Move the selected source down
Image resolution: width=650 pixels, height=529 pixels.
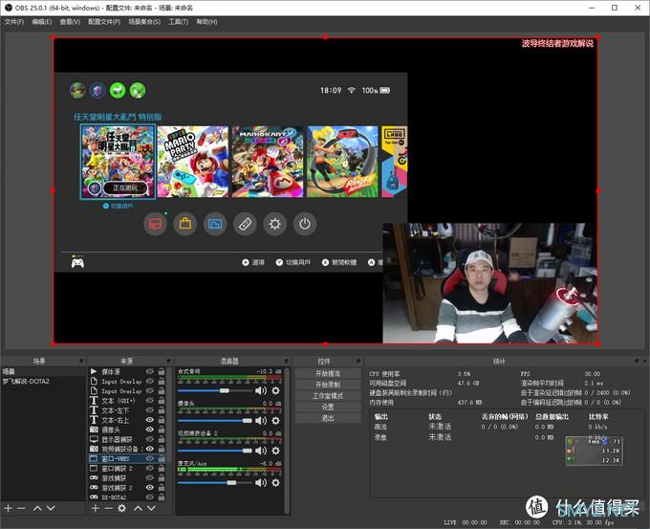[x=151, y=508]
